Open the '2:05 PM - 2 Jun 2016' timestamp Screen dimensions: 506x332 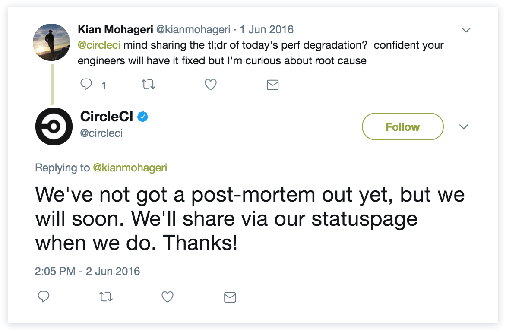tap(88, 271)
